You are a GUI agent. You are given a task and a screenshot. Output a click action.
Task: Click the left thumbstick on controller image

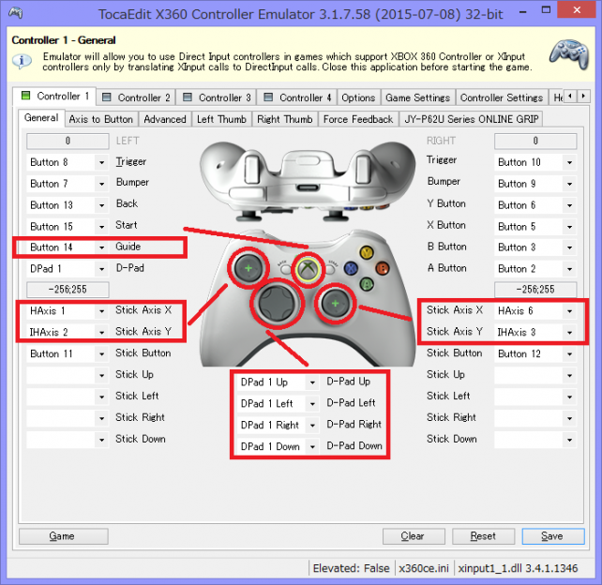(x=248, y=268)
